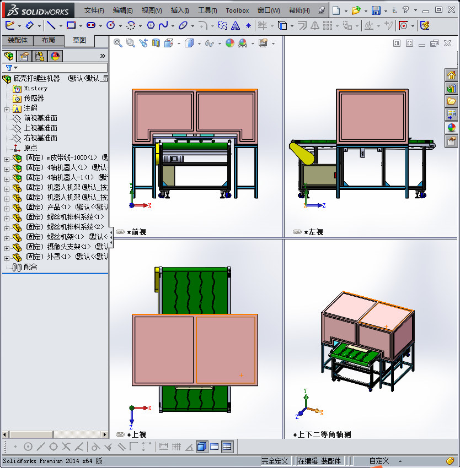Click the Save floppy disk icon
Screen dimensions: 460x468
pyautogui.click(x=376, y=10)
